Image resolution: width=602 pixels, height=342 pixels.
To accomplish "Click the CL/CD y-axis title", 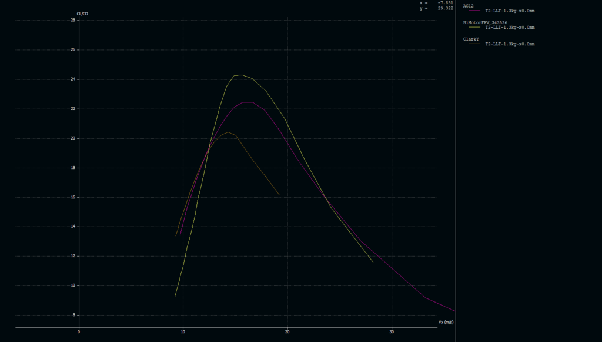I will [83, 13].
